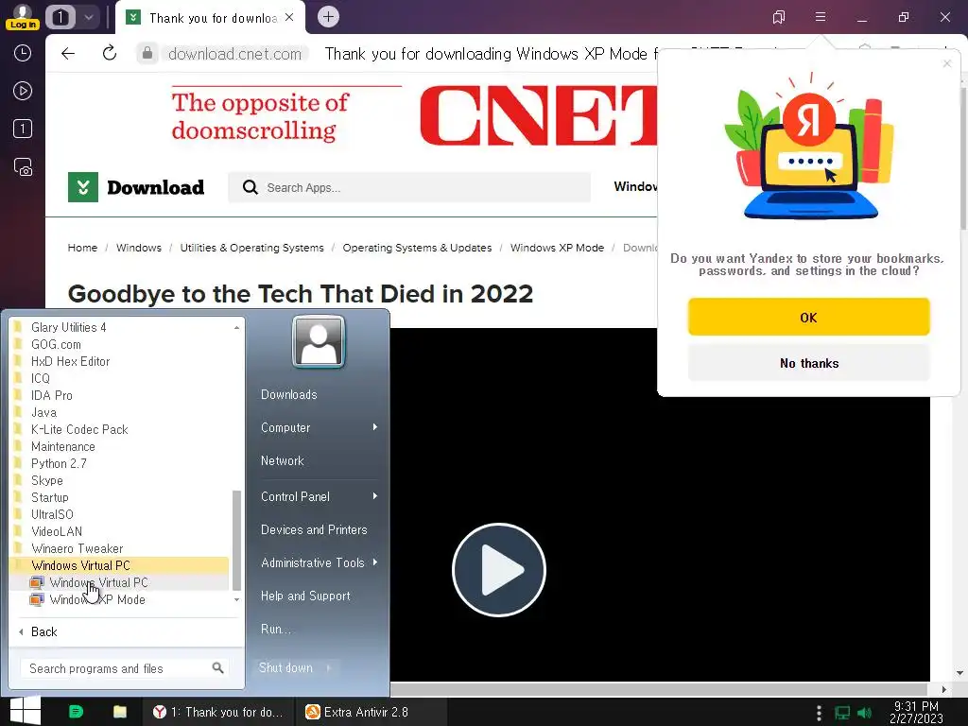Click the Log in profile icon
The height and width of the screenshot is (726, 968).
click(23, 16)
